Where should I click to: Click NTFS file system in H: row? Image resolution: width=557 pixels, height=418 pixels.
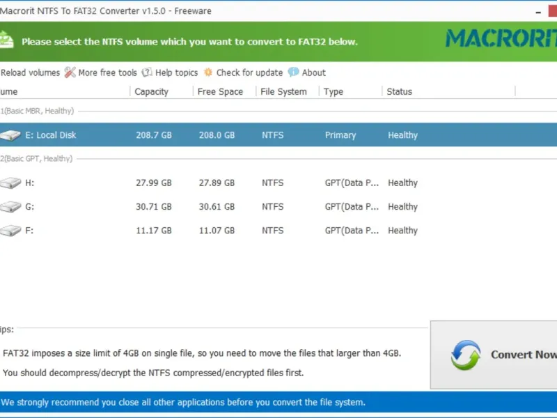(272, 183)
